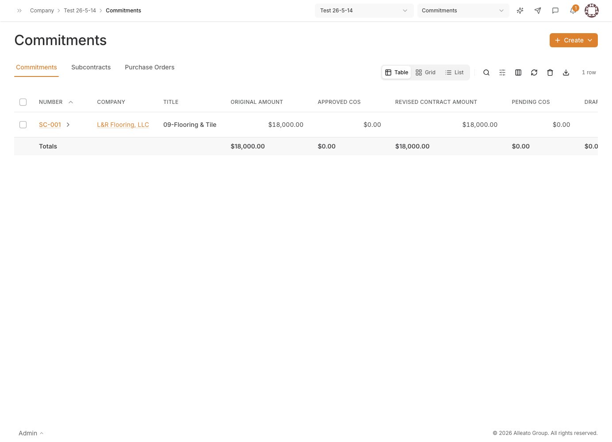612x442 pixels.
Task: Open the filter sliders icon
Action: (502, 72)
